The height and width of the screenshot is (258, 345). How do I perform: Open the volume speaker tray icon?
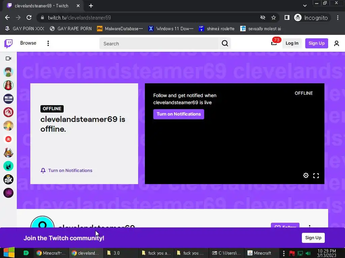[x=308, y=253]
